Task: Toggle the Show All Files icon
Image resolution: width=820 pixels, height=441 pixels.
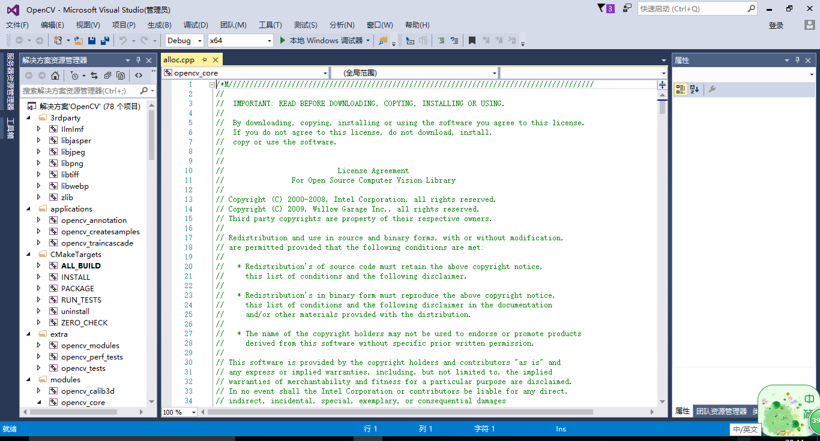Action: point(121,75)
